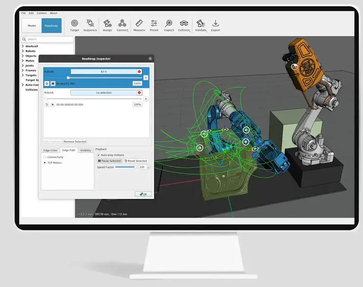This screenshot has width=363, height=287.
Task: Clear the RobotA no selection field
Action: coord(139,93)
